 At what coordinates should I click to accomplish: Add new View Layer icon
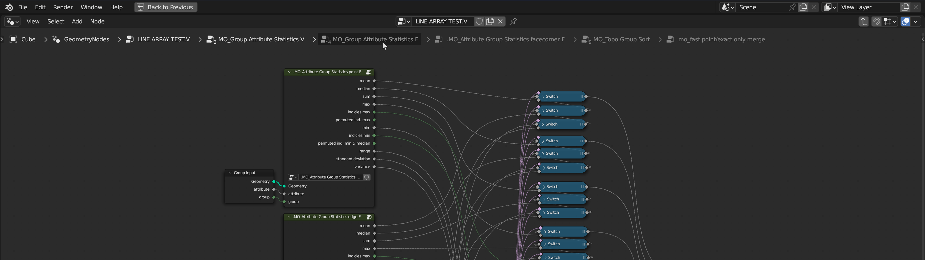[x=905, y=7]
